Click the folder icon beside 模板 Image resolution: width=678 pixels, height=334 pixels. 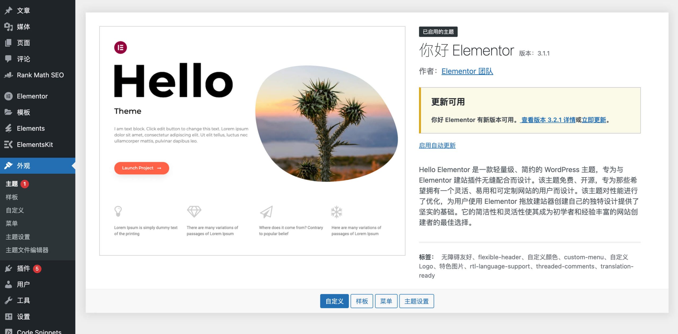coord(8,112)
